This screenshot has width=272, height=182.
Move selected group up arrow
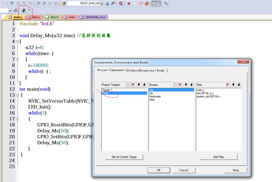pyautogui.click(x=186, y=85)
